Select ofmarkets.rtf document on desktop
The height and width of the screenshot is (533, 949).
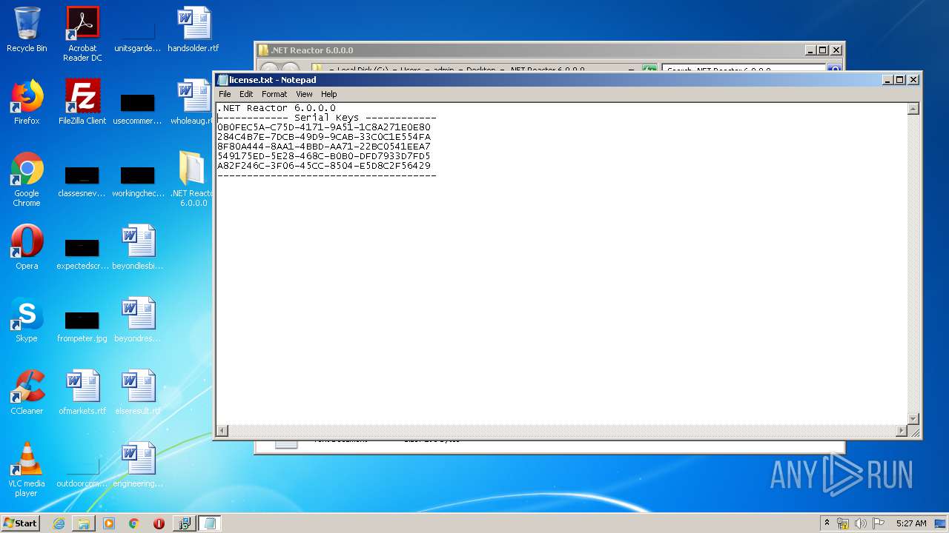click(82, 392)
